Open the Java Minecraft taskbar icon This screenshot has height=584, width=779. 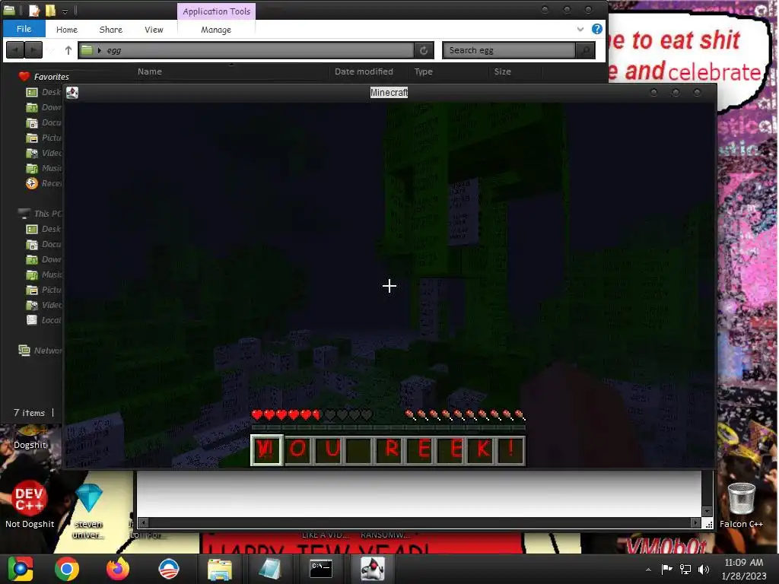(x=372, y=569)
